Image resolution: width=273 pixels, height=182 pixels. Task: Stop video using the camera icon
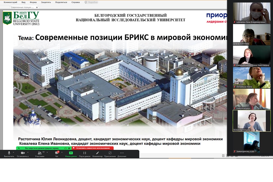(x=23, y=153)
